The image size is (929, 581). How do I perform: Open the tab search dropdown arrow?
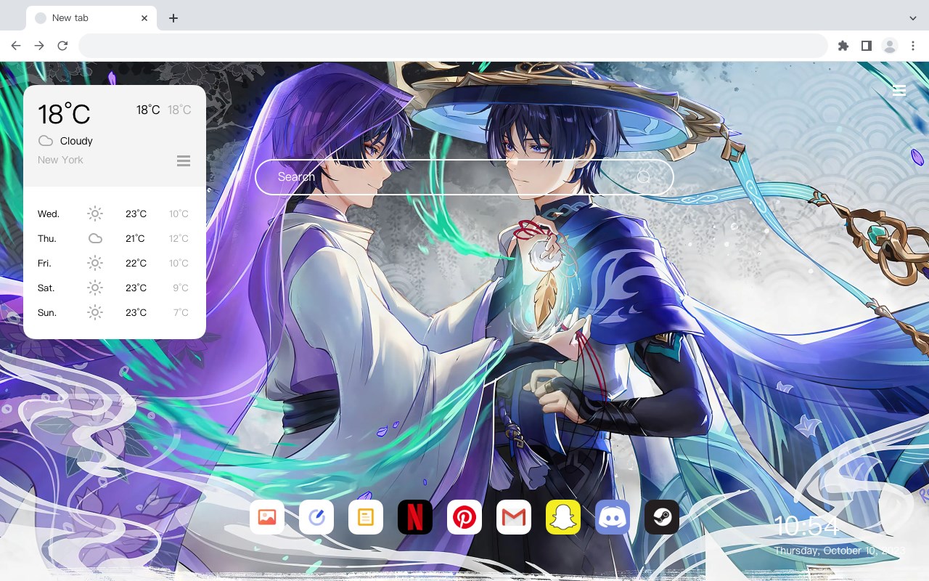[913, 18]
